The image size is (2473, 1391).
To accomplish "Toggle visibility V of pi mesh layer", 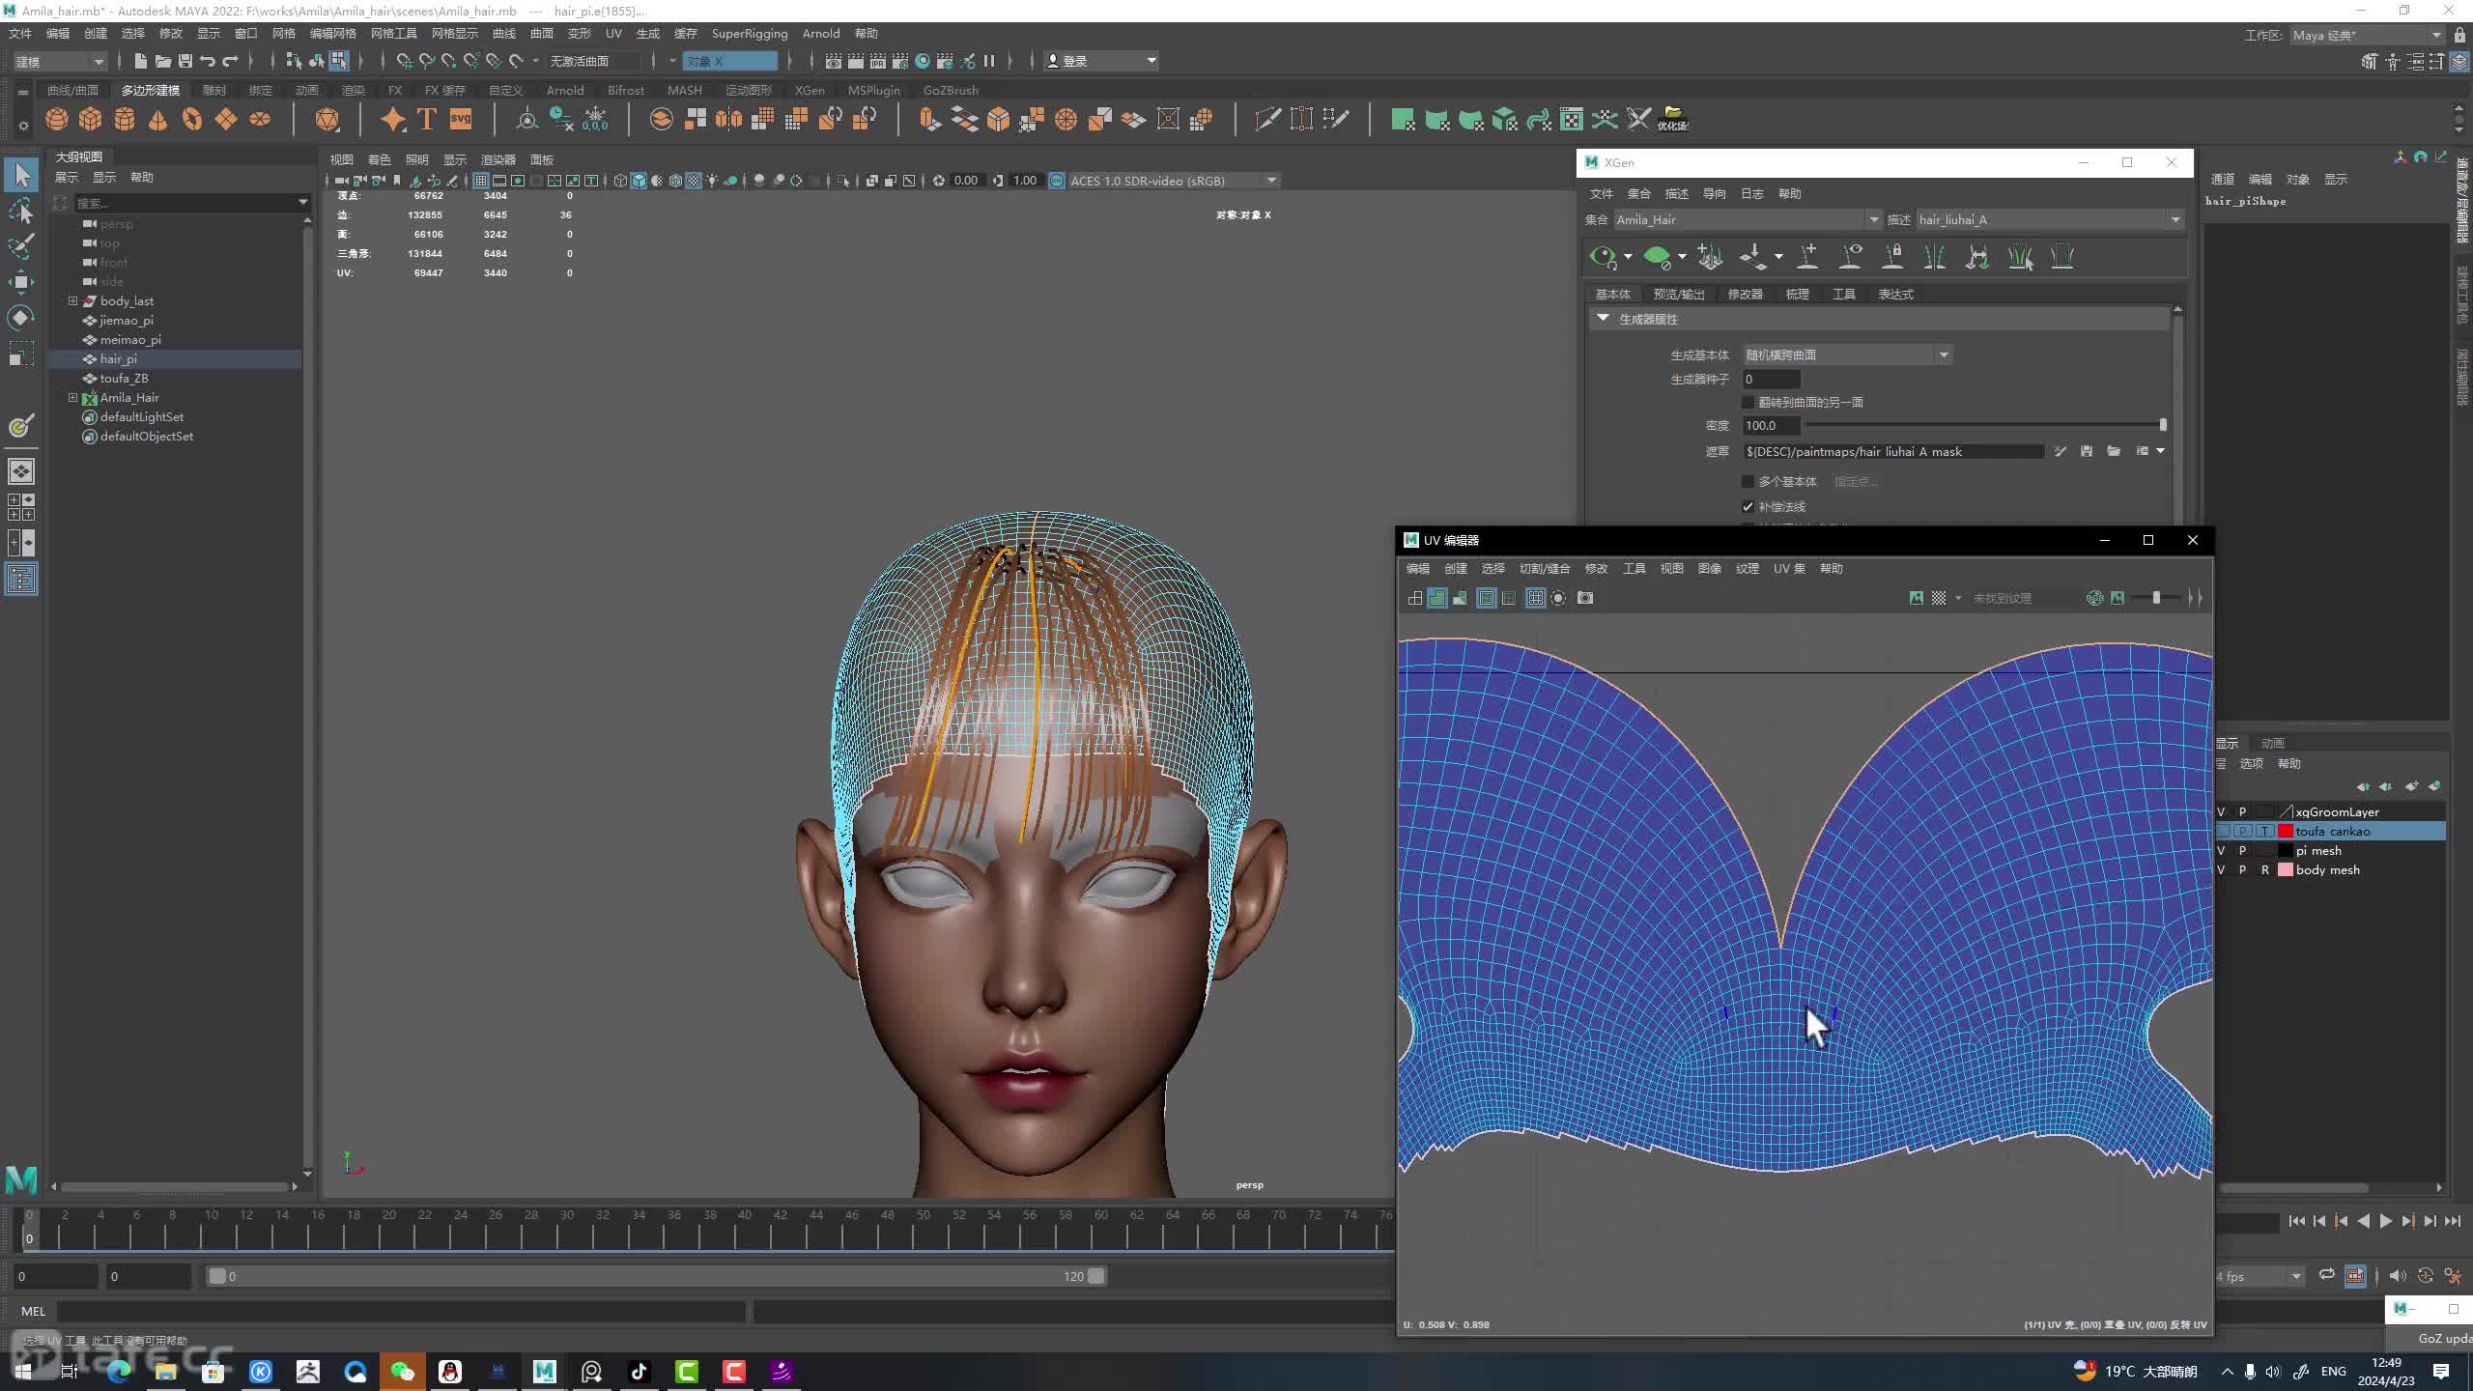I will (x=2221, y=851).
